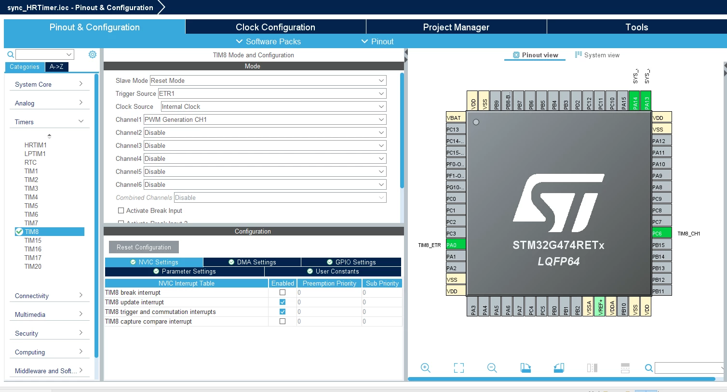This screenshot has width=727, height=392.
Task: Rotate the chip clockwise icon
Action: point(525,368)
